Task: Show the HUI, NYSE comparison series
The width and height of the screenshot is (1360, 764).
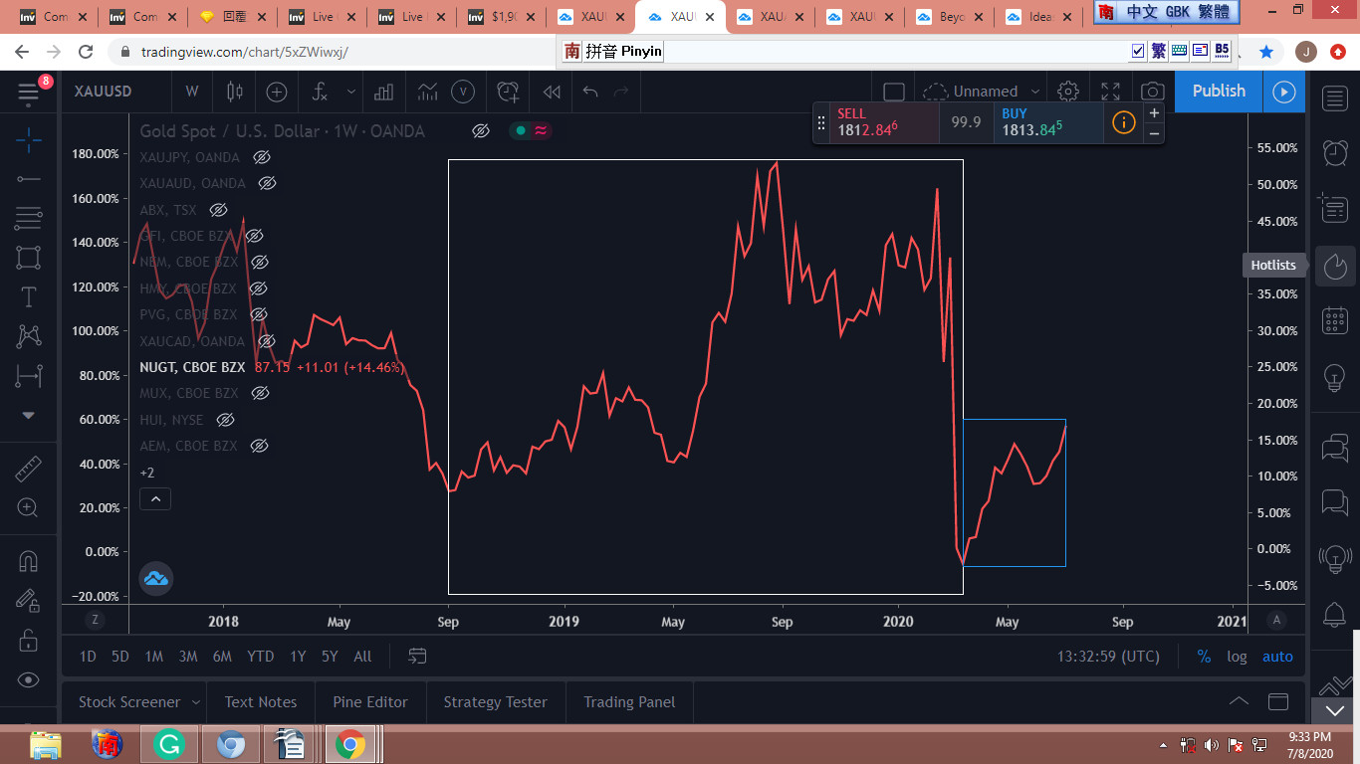Action: 225,420
